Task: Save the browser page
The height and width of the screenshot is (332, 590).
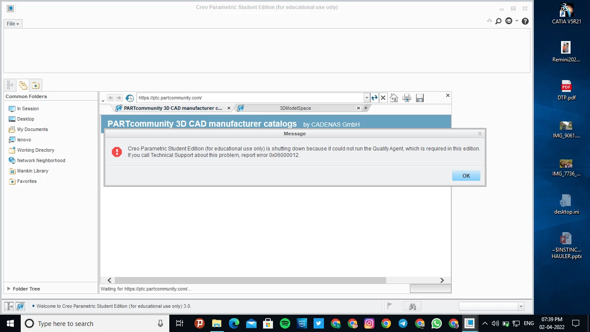Action: [x=419, y=98]
